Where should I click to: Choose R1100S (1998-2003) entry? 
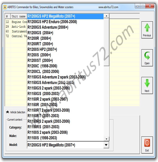coord(65,138)
